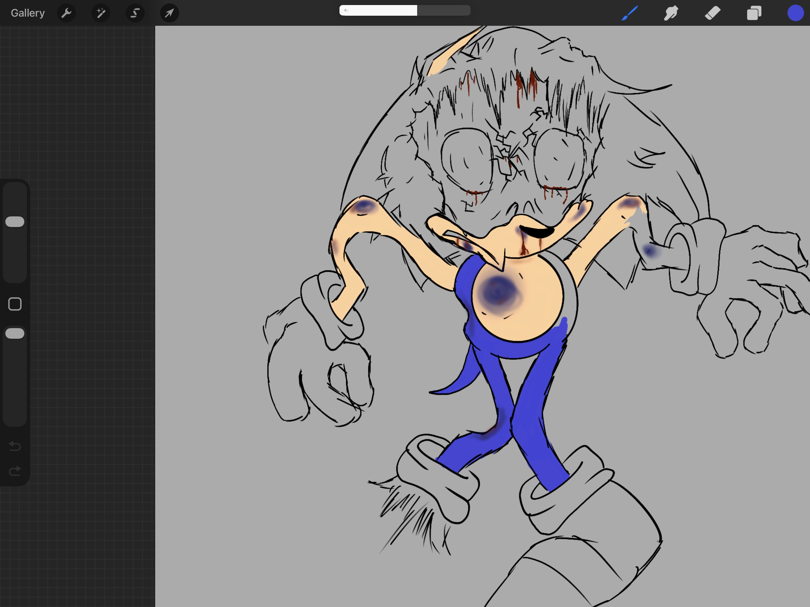Viewport: 810px width, 607px height.
Task: Open the Gallery view
Action: coord(28,13)
